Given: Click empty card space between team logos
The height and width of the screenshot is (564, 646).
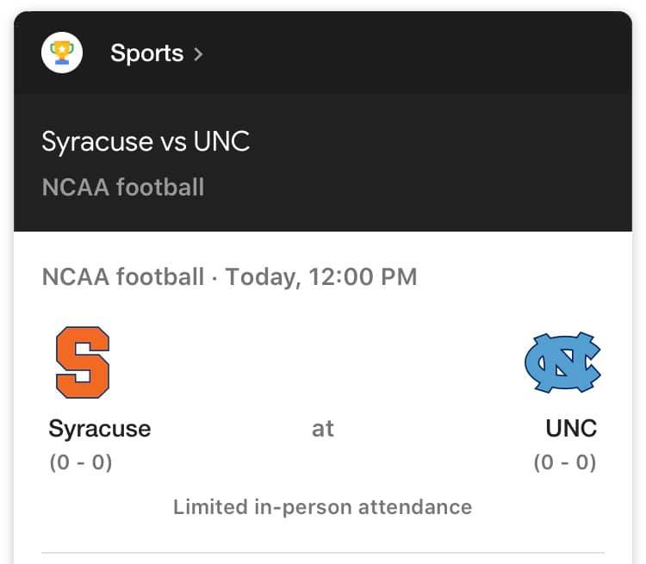Looking at the screenshot, I should pyautogui.click(x=322, y=362).
